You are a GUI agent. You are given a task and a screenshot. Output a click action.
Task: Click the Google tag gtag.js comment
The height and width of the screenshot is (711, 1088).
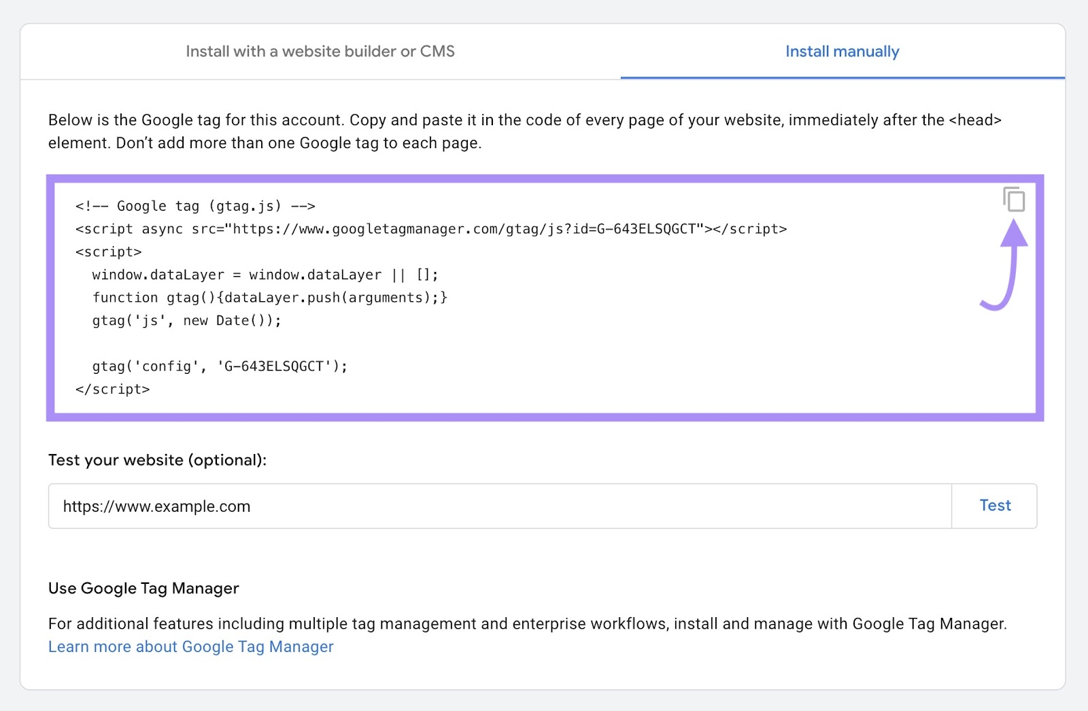[196, 205]
